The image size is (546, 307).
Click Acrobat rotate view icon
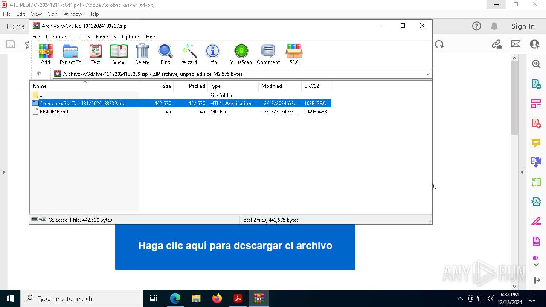click(x=439, y=44)
